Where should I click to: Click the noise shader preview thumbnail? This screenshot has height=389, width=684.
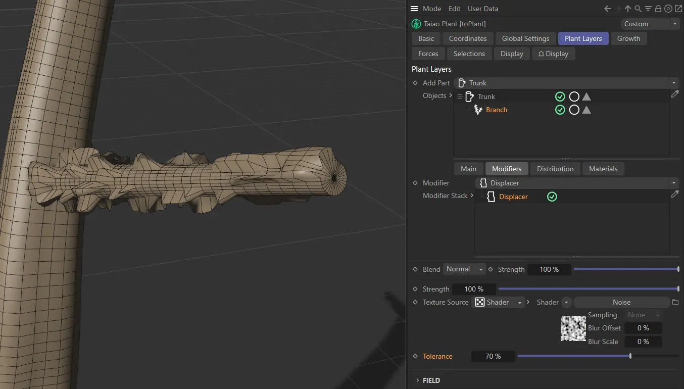(x=573, y=328)
